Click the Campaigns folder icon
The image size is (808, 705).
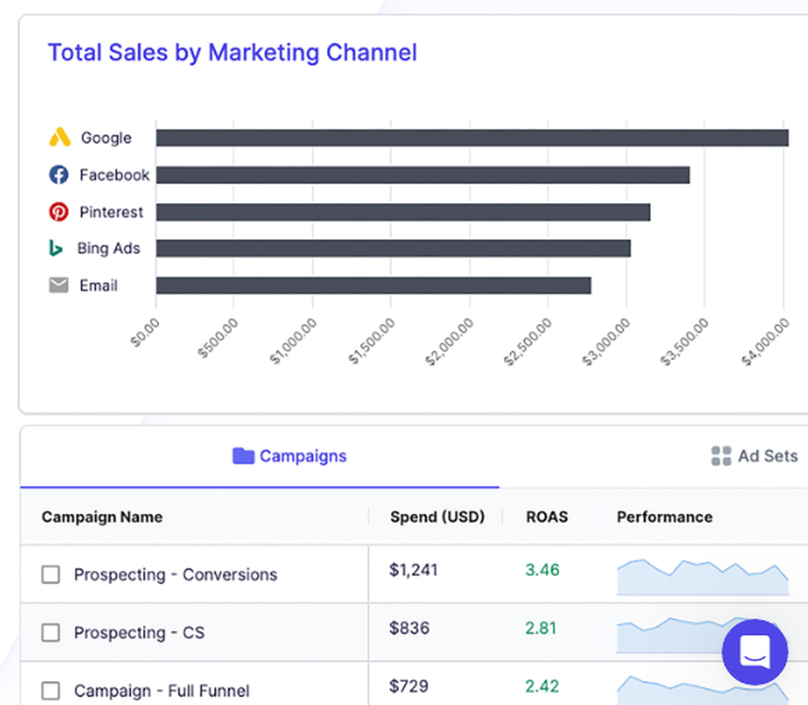coord(243,456)
